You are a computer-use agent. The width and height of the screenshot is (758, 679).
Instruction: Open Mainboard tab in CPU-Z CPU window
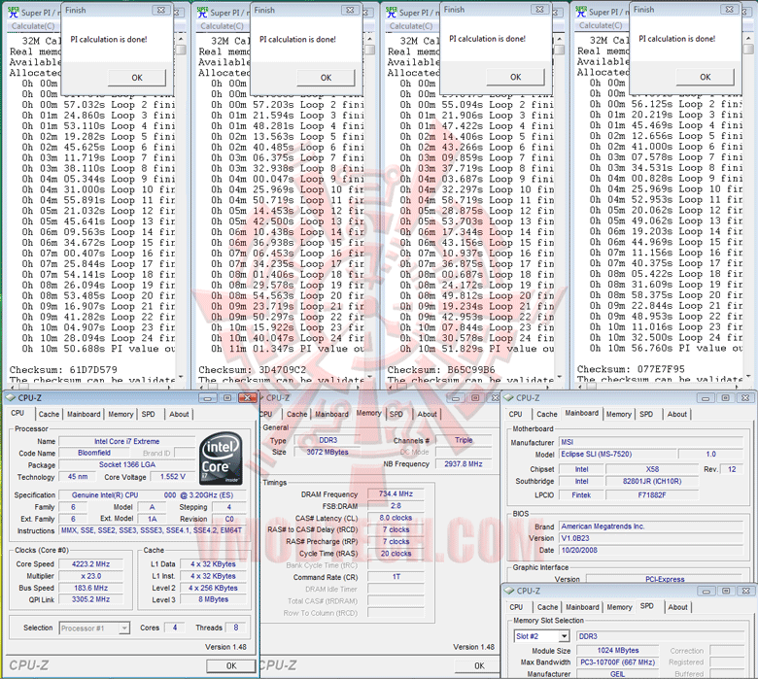84,414
